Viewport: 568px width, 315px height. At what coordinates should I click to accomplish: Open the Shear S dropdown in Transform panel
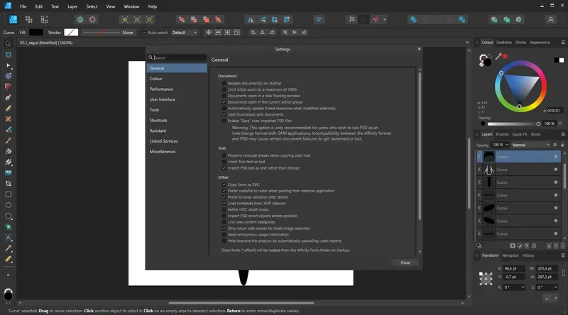pyautogui.click(x=556, y=287)
